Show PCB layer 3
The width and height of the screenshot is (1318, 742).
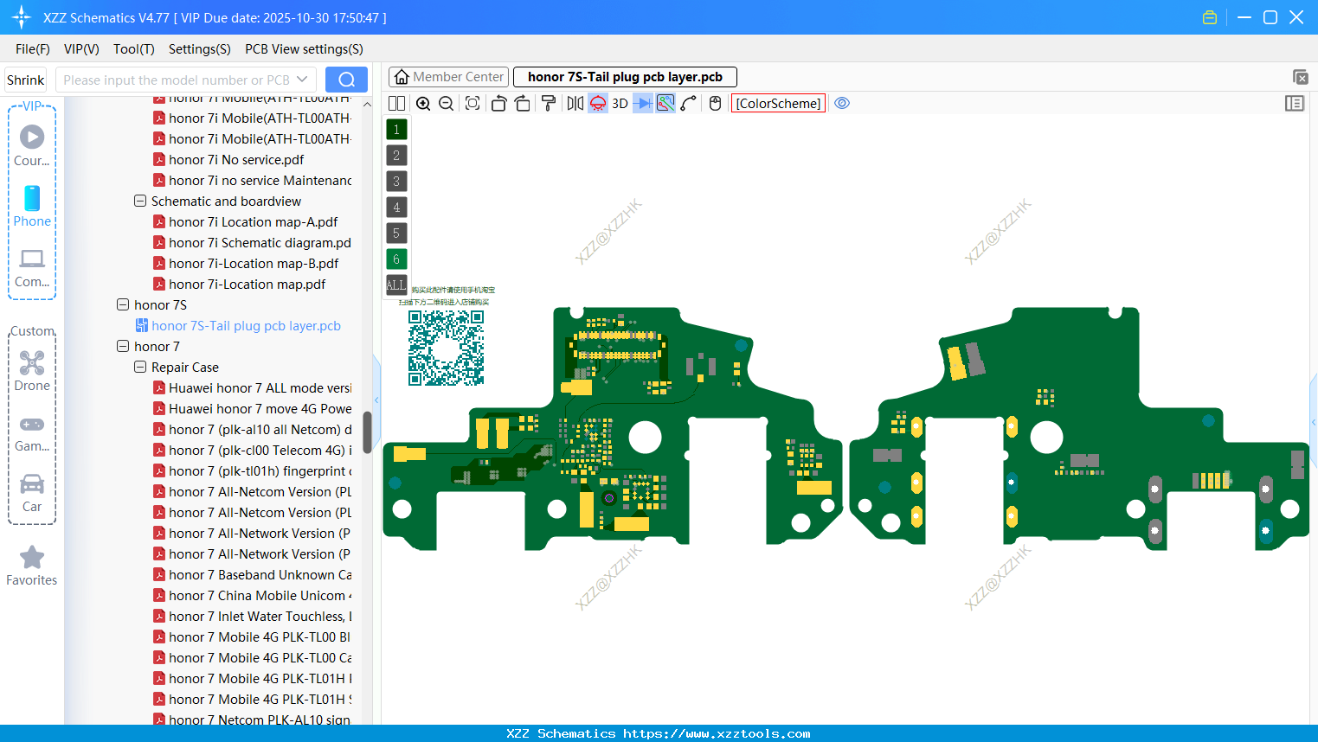[396, 182]
